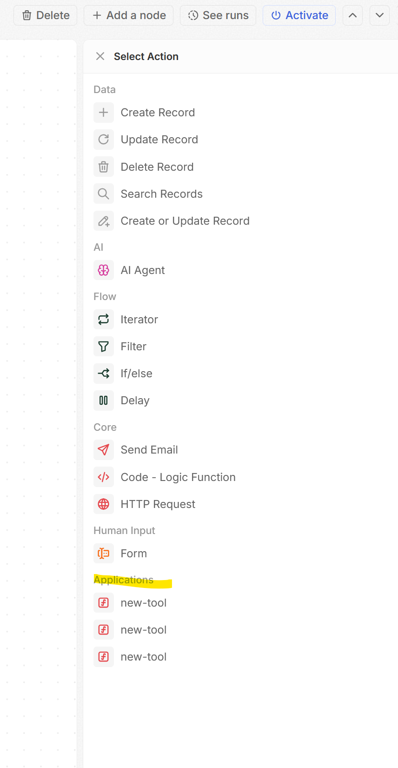
Task: Click the Delay pause icon
Action: (104, 401)
